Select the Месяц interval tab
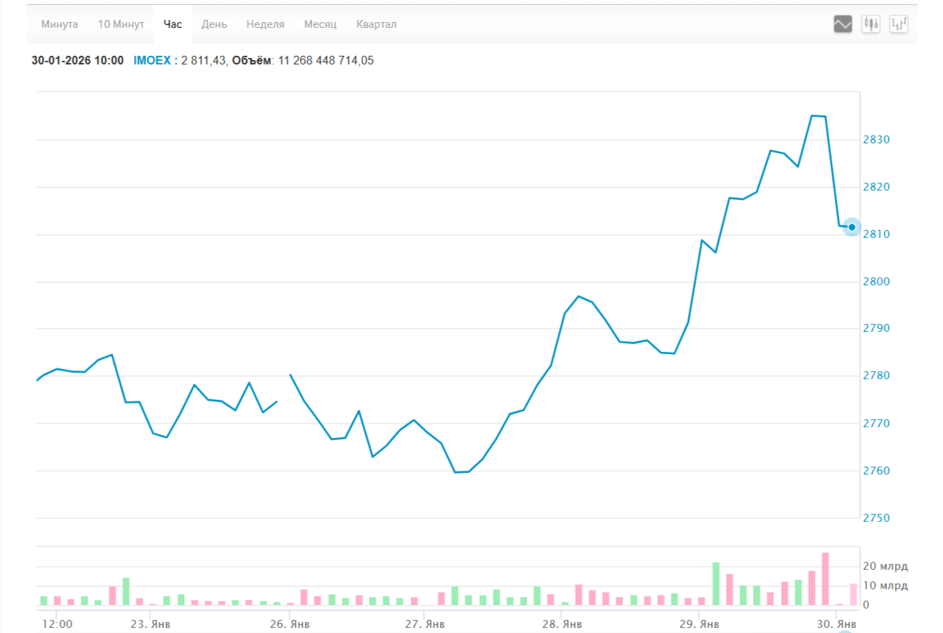This screenshot has width=943, height=633. (x=320, y=24)
